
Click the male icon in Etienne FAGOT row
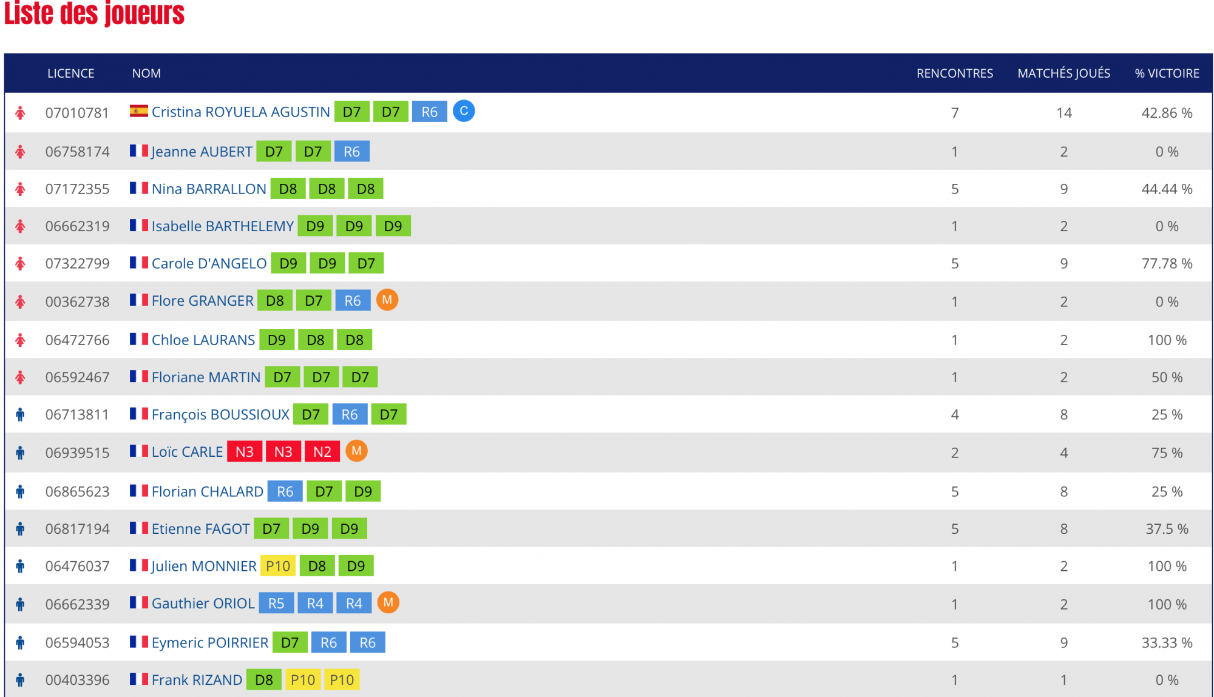click(x=21, y=529)
